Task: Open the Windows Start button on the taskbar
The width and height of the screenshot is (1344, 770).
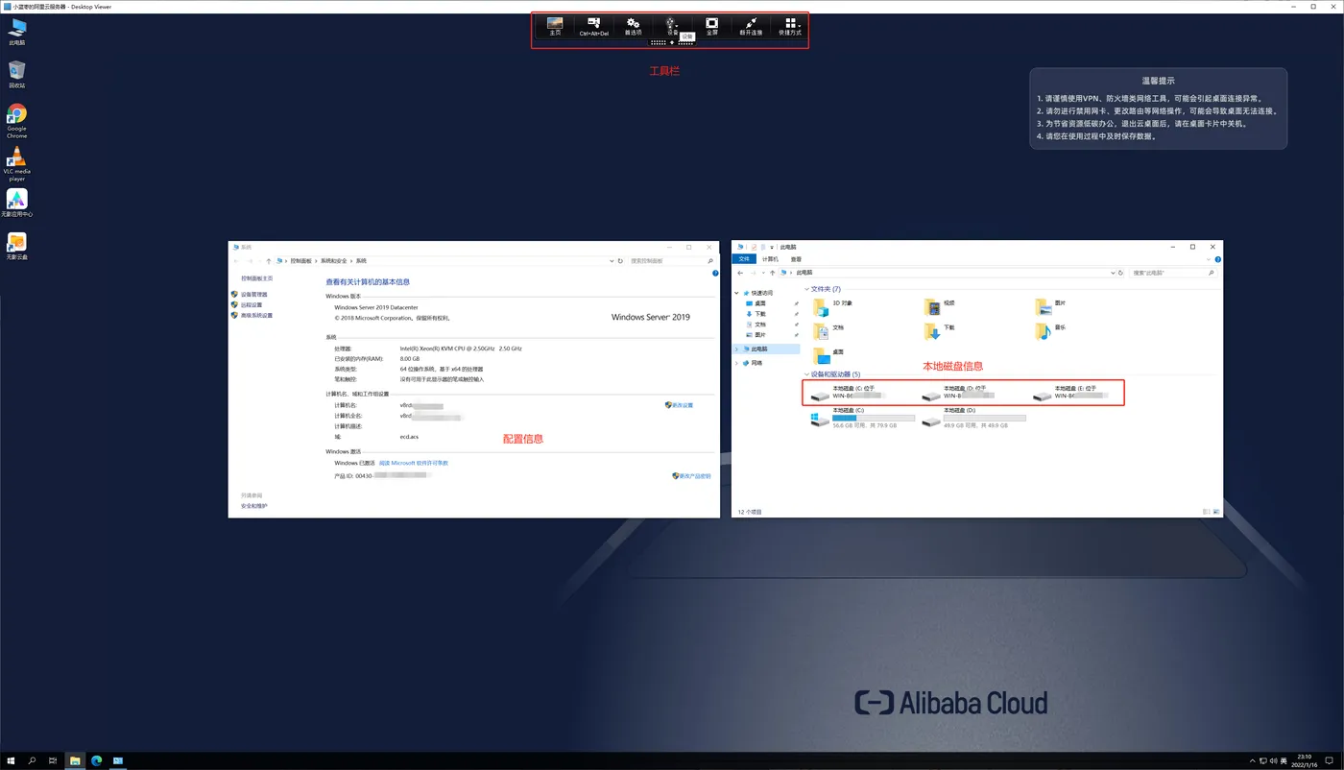Action: pyautogui.click(x=11, y=760)
